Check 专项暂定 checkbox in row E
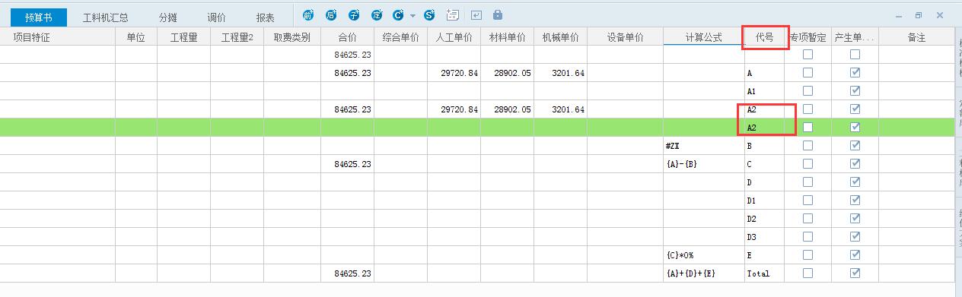Image resolution: width=962 pixels, height=297 pixels. coord(808,255)
